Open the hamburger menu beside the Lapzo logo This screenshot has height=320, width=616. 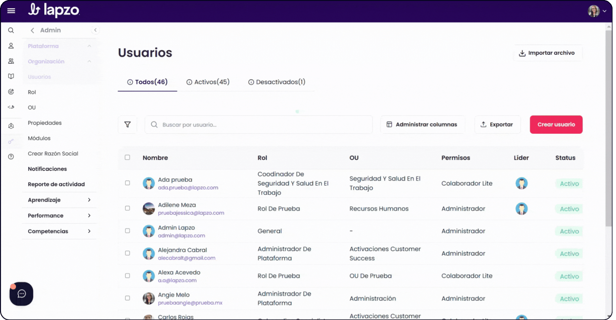point(11,10)
